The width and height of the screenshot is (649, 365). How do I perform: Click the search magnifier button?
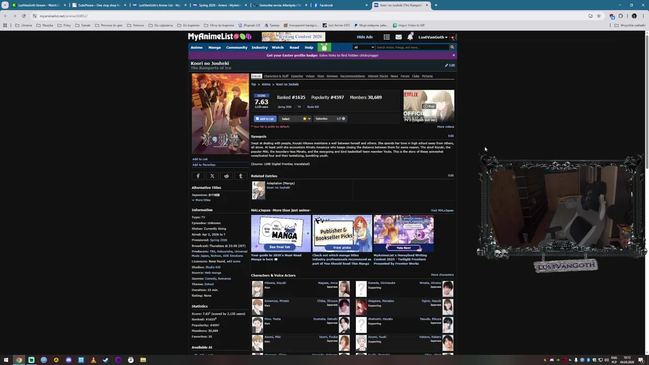pyautogui.click(x=452, y=47)
